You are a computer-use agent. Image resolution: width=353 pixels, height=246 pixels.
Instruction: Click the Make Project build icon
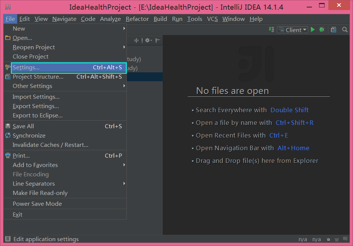[x=271, y=30]
